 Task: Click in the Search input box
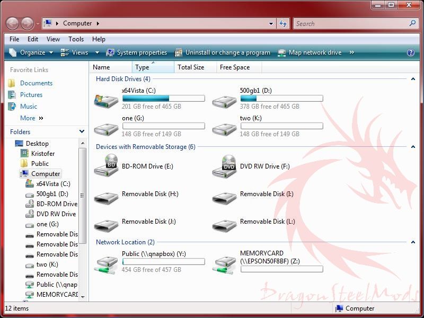[x=350, y=23]
